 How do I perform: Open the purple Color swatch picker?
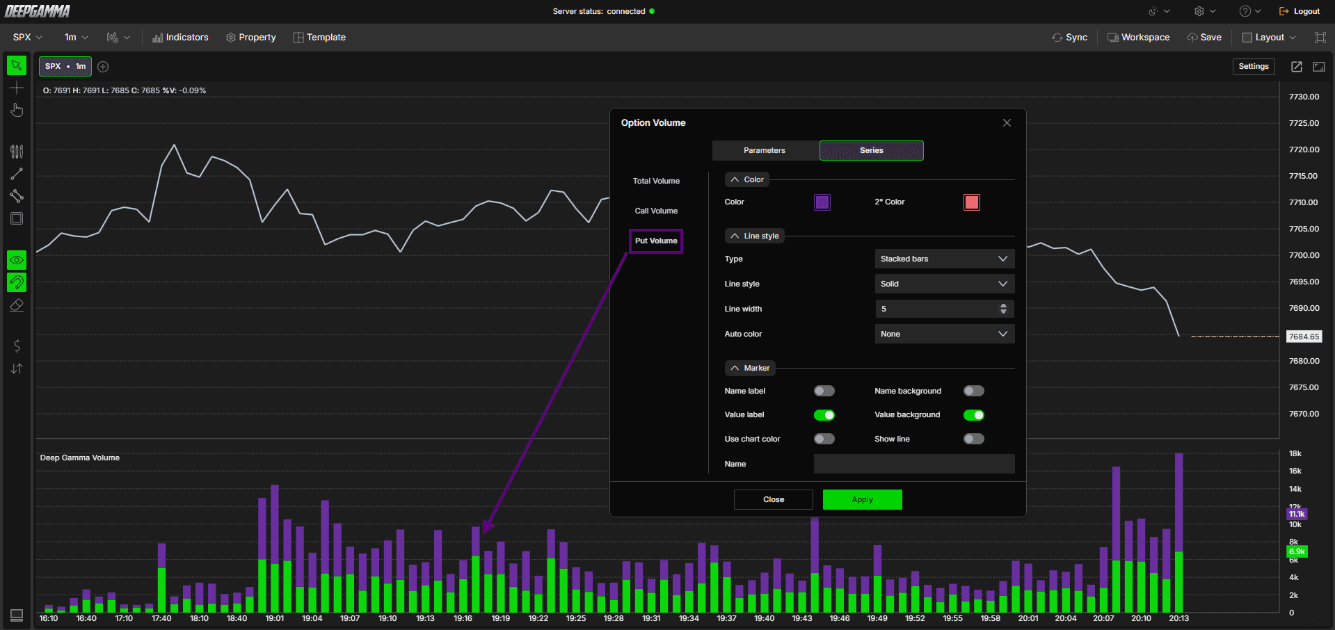(x=822, y=202)
